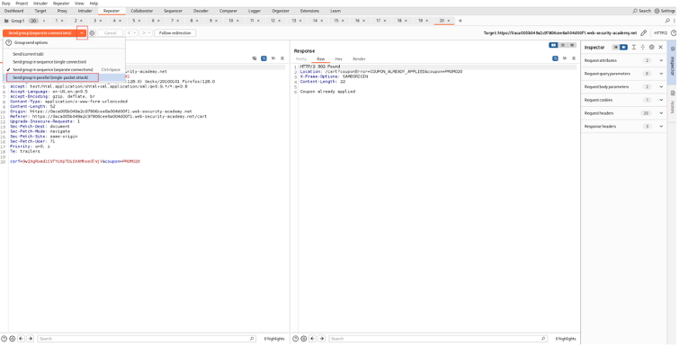Screen dimensions: 679x346
Task: Edit target with the pencil icon
Action: (644, 33)
